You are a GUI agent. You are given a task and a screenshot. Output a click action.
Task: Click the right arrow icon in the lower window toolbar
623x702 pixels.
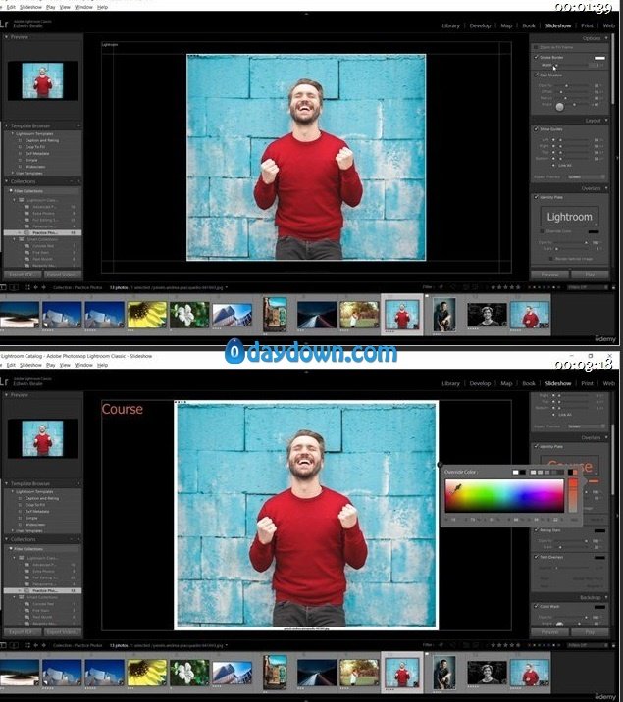click(x=43, y=645)
